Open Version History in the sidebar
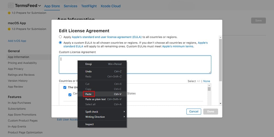 click(x=18, y=81)
